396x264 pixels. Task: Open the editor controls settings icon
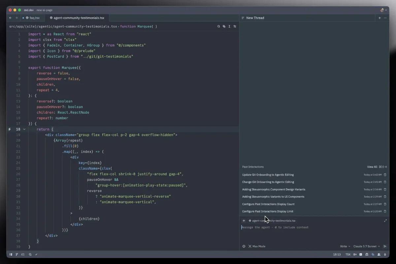click(x=235, y=26)
